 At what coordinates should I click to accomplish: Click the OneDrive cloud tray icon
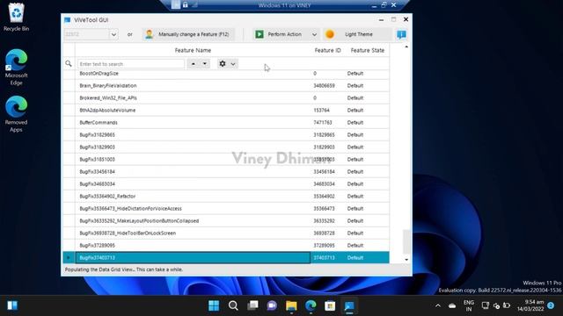pos(452,305)
